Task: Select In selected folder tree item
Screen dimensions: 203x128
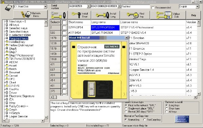Action: coord(20,35)
